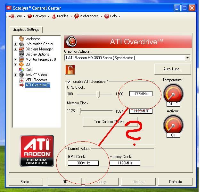Screen dimensions: 205x192
Task: Select VPU Recover tree item
Action: pyautogui.click(x=36, y=80)
